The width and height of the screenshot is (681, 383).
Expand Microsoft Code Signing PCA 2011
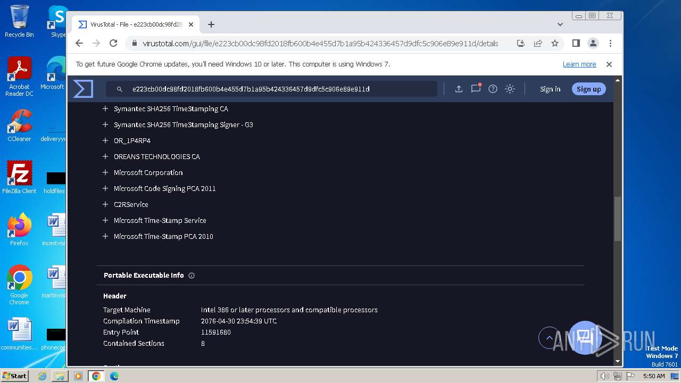[x=105, y=188]
